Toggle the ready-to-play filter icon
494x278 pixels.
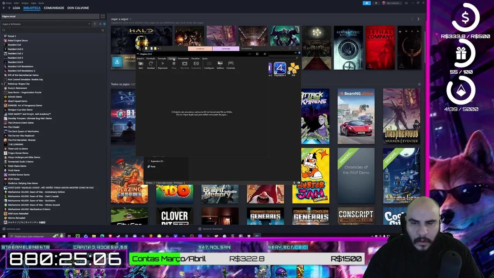(104, 24)
